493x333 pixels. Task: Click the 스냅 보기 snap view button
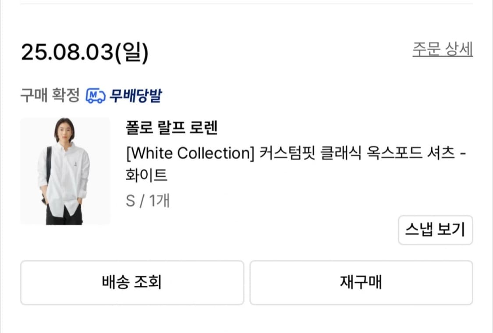click(435, 230)
